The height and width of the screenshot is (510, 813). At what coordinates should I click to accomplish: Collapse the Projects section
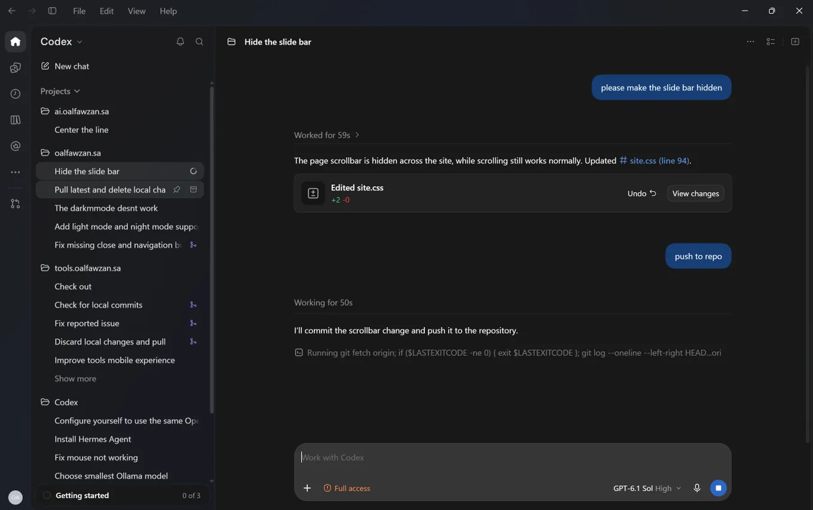coord(60,91)
